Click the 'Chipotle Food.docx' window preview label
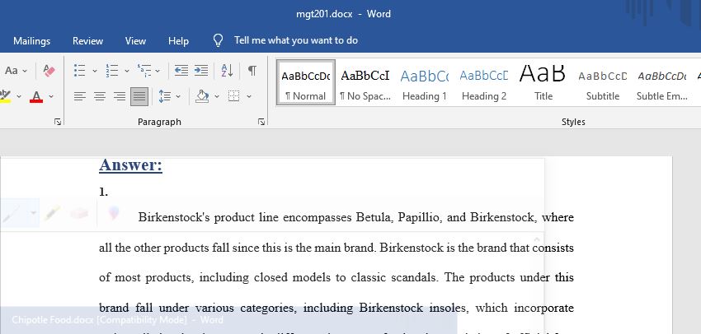Image resolution: width=701 pixels, height=334 pixels. (117, 320)
